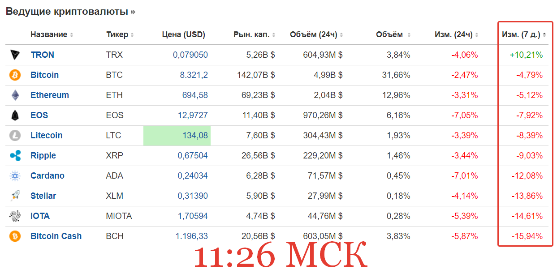The width and height of the screenshot is (557, 278).
Task: Open the Bitcoin coin page link
Action: pyautogui.click(x=44, y=75)
